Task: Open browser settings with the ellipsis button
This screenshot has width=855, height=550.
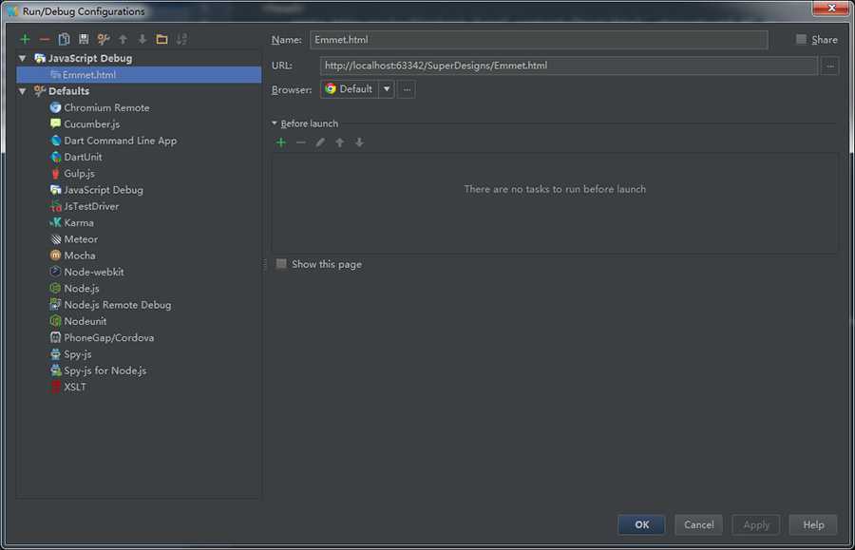Action: coord(407,89)
